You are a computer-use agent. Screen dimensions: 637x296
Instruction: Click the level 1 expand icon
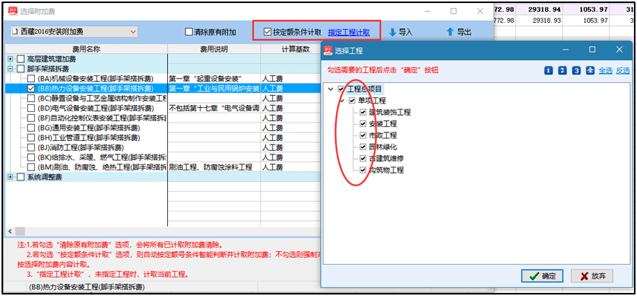point(549,71)
